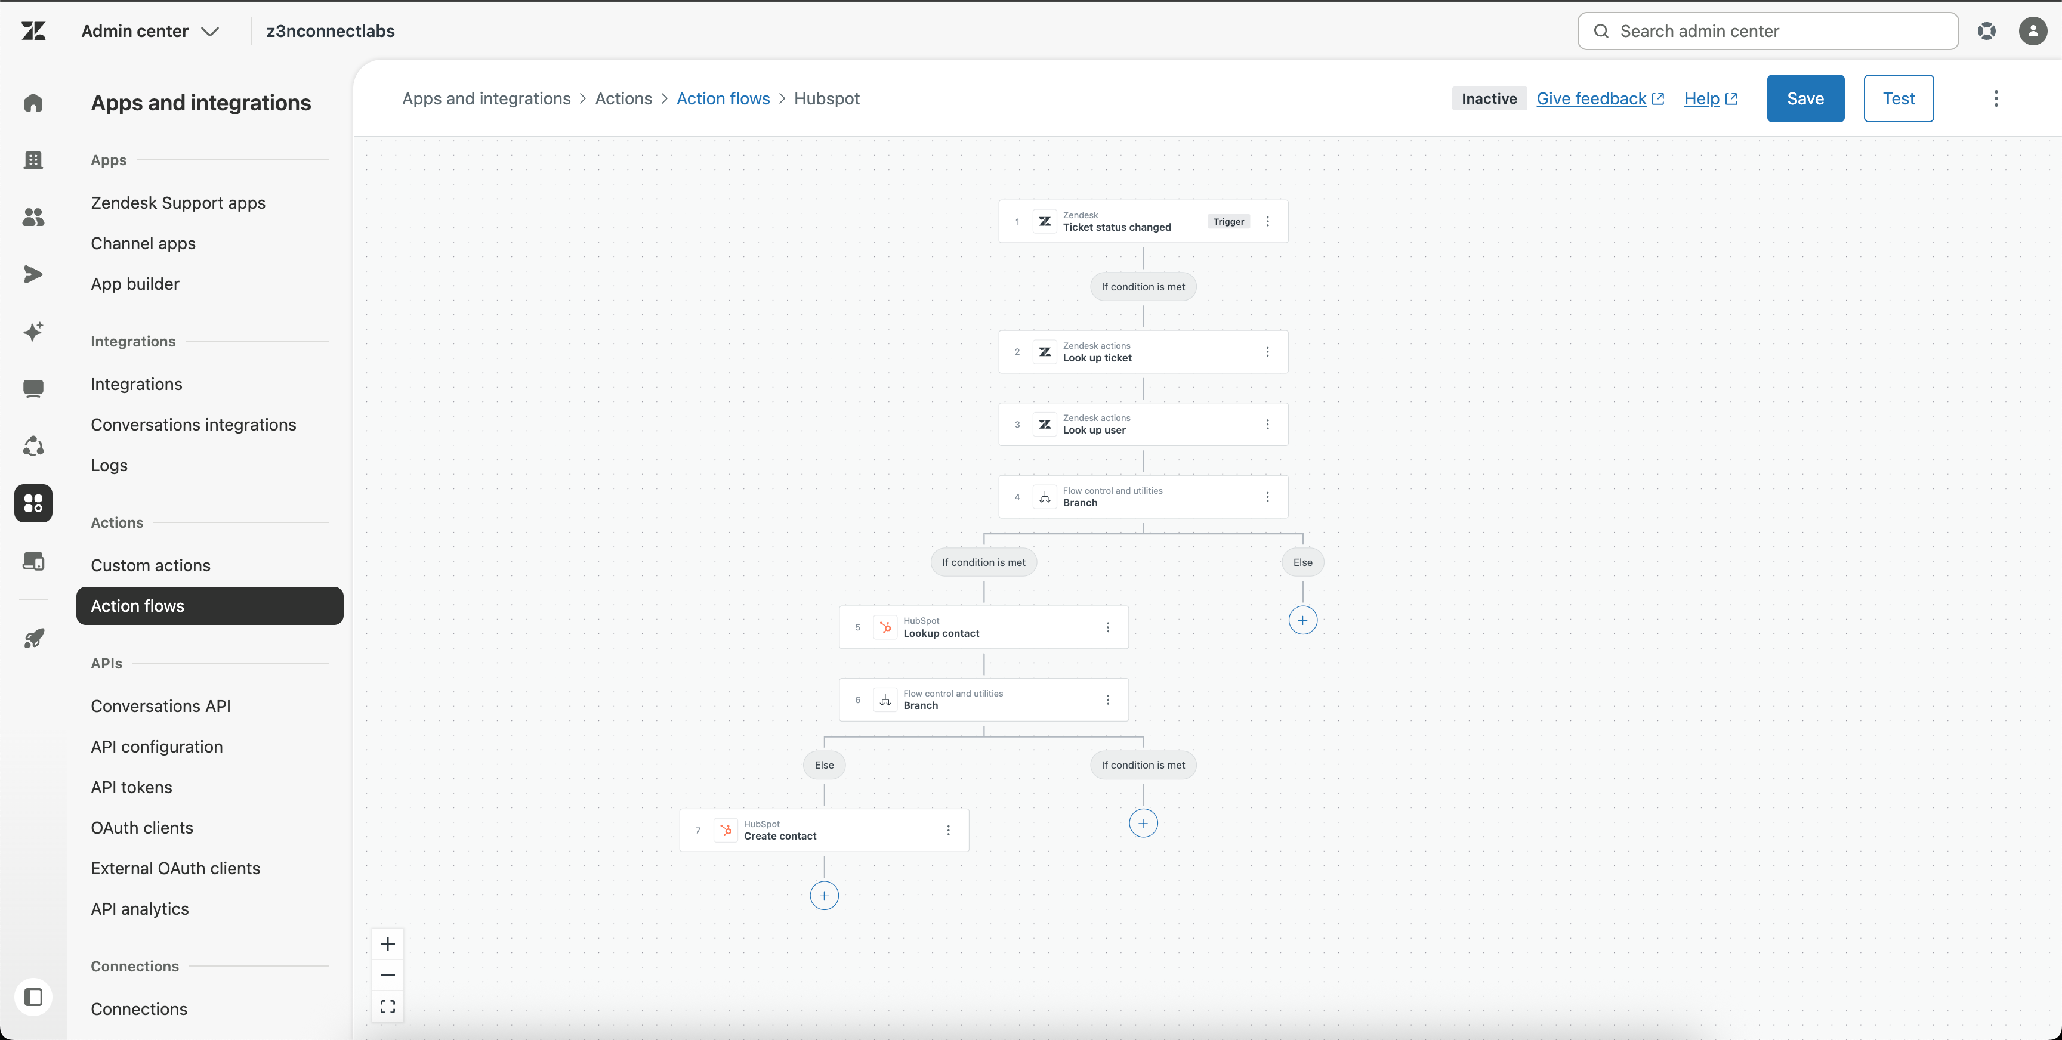Open options for Ticket status changed step
This screenshot has width=2062, height=1040.
1267,221
